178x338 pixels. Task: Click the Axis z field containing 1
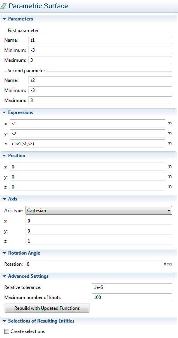coord(99,241)
